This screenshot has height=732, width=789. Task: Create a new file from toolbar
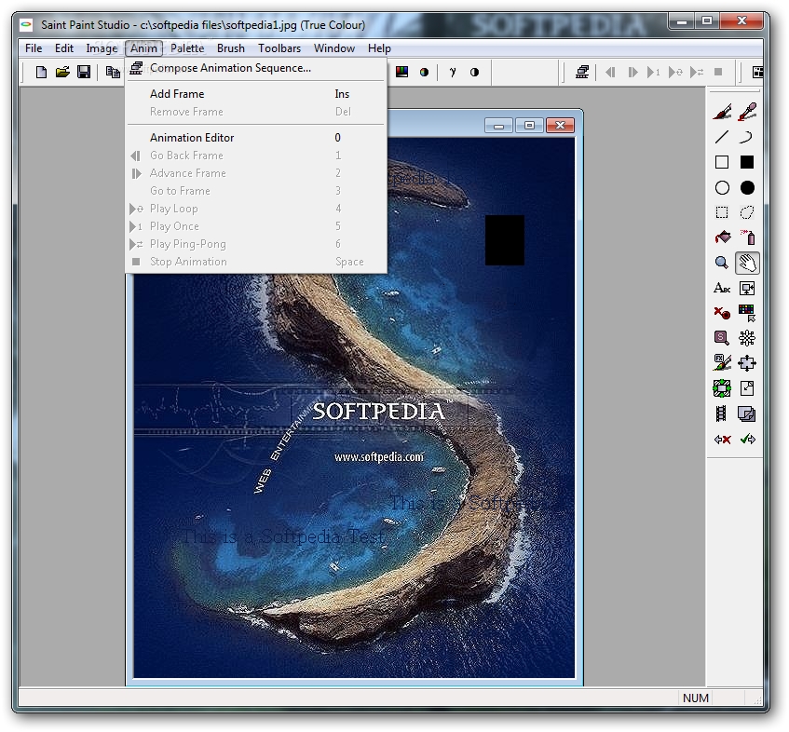[41, 72]
